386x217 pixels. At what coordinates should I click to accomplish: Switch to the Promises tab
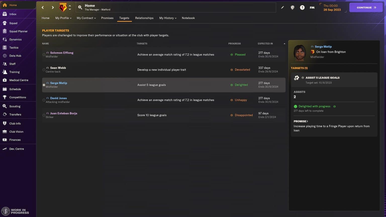pos(107,18)
